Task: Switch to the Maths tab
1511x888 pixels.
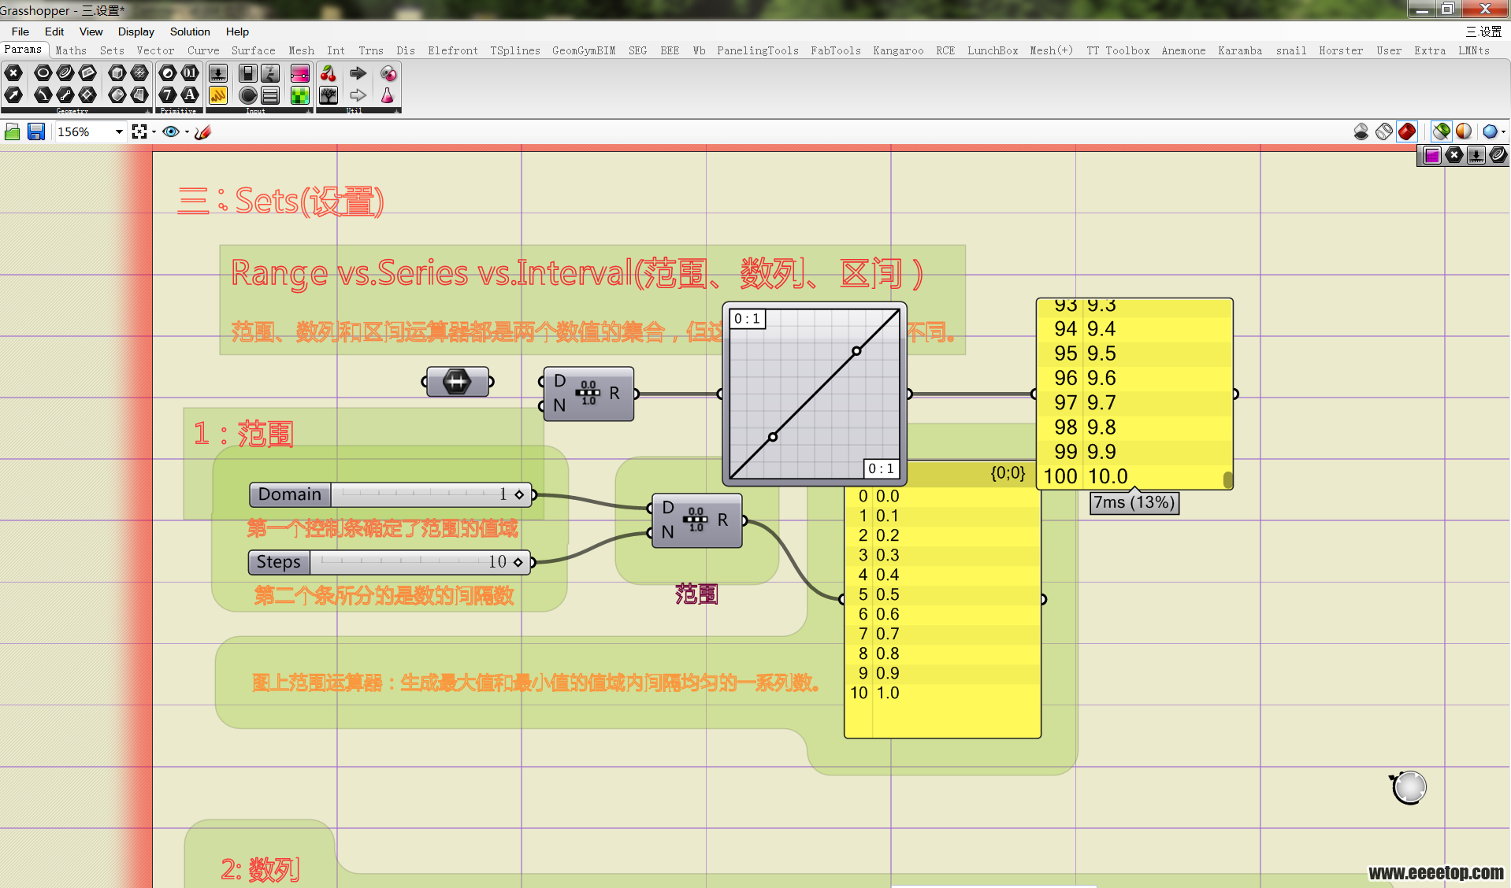Action: (71, 50)
